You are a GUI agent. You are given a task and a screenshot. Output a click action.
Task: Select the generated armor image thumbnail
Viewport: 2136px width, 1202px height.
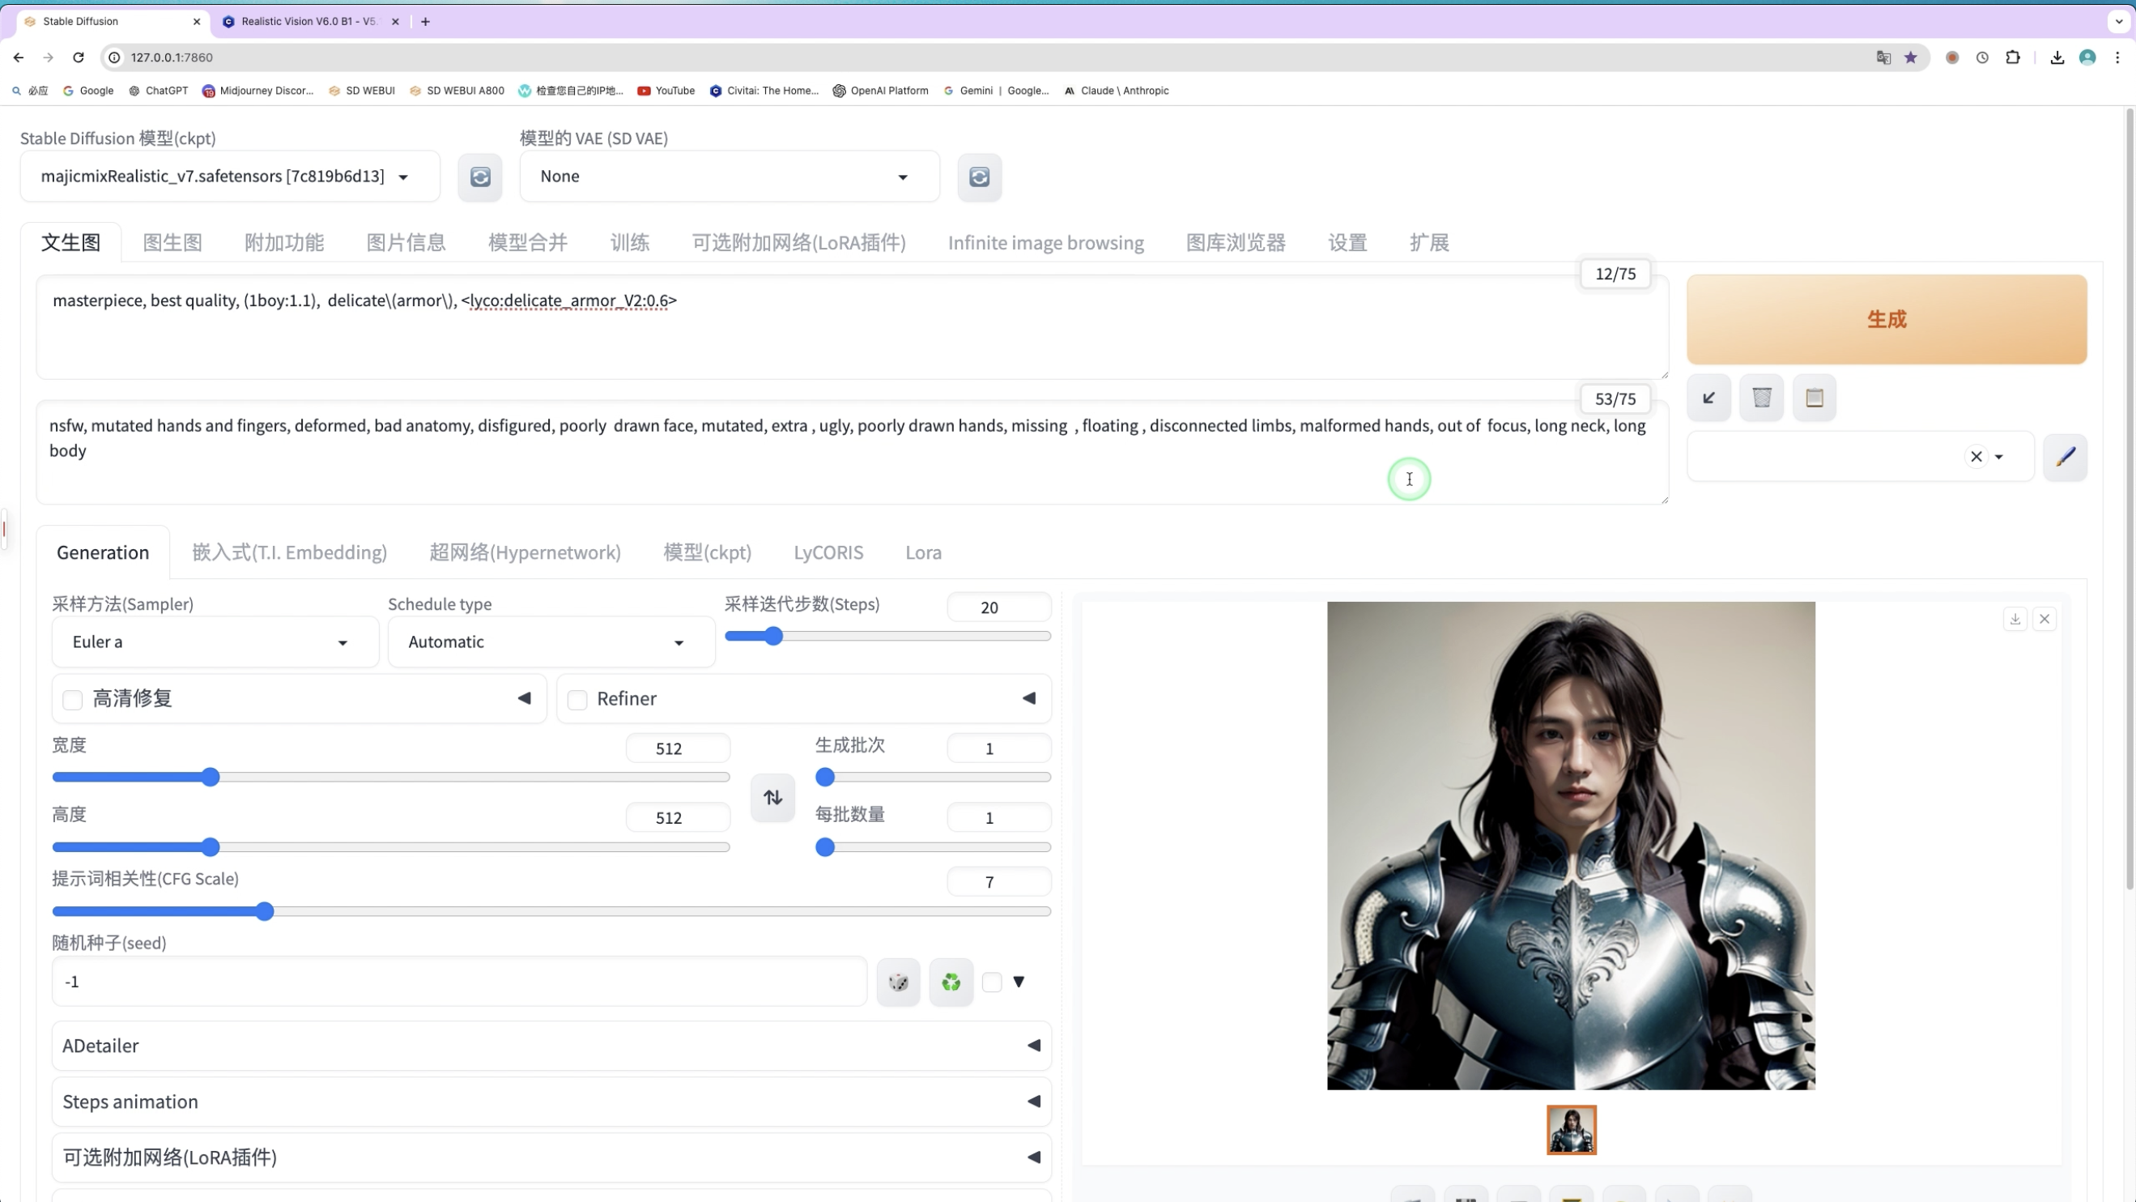[1572, 1131]
